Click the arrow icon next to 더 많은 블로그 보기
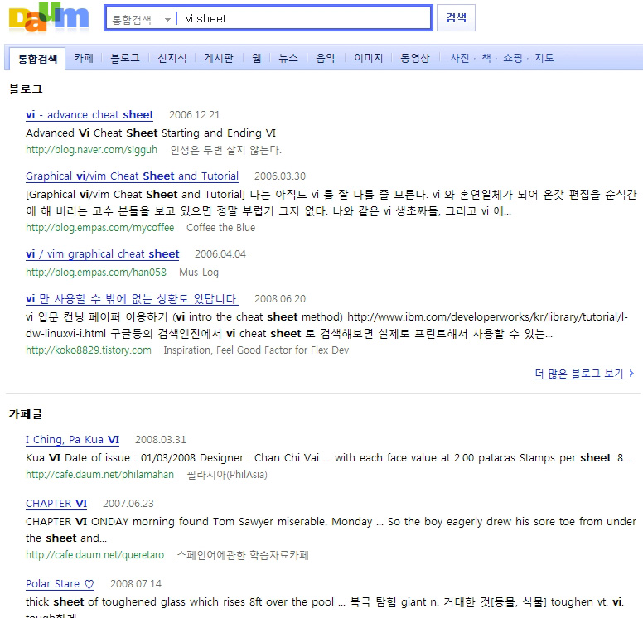643x618 pixels. (631, 373)
